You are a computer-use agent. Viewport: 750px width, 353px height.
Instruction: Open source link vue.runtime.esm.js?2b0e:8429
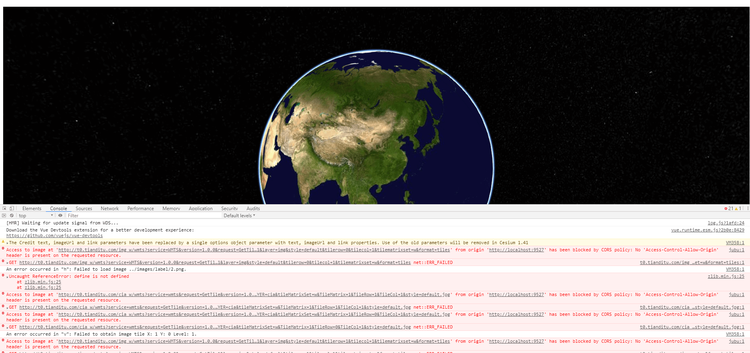click(708, 230)
